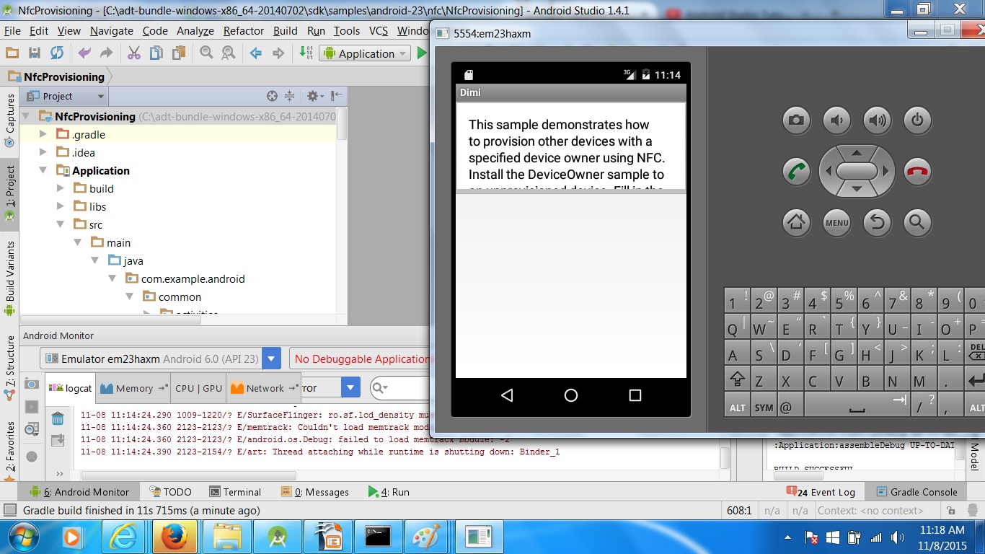Screen dimensions: 985x554
Task: Collapse the src folder
Action: coord(61,224)
